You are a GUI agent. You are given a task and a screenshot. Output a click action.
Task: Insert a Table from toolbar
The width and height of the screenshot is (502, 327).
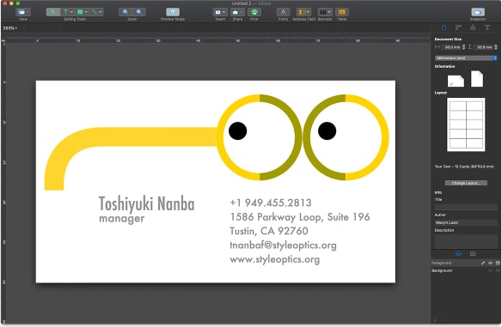click(x=342, y=12)
